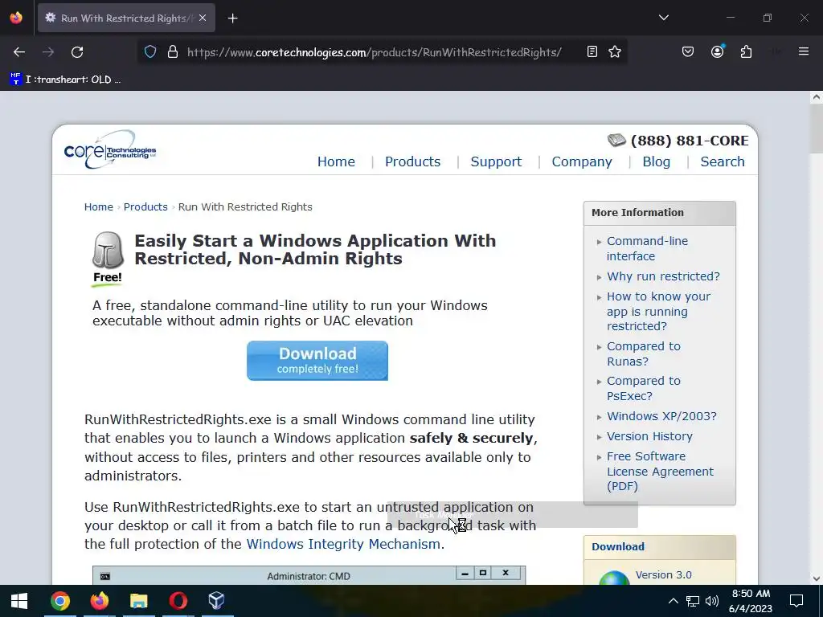Open a new tab with plus button
823x617 pixels.
(232, 18)
